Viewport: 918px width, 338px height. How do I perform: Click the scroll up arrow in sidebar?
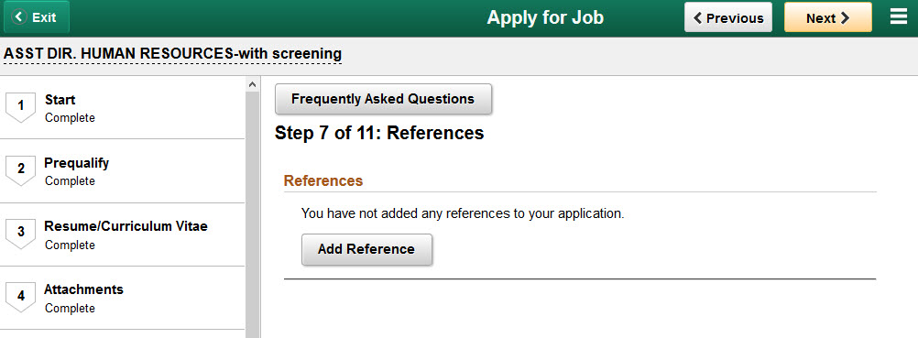coord(252,85)
